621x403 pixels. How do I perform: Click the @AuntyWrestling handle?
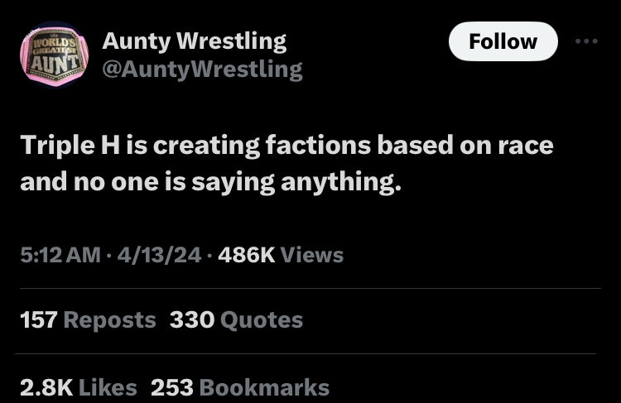(x=202, y=69)
